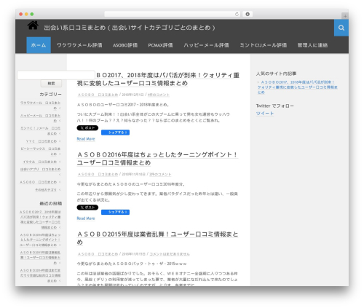
Task: Open その他カテゴリ category link
Action: pyautogui.click(x=46, y=190)
